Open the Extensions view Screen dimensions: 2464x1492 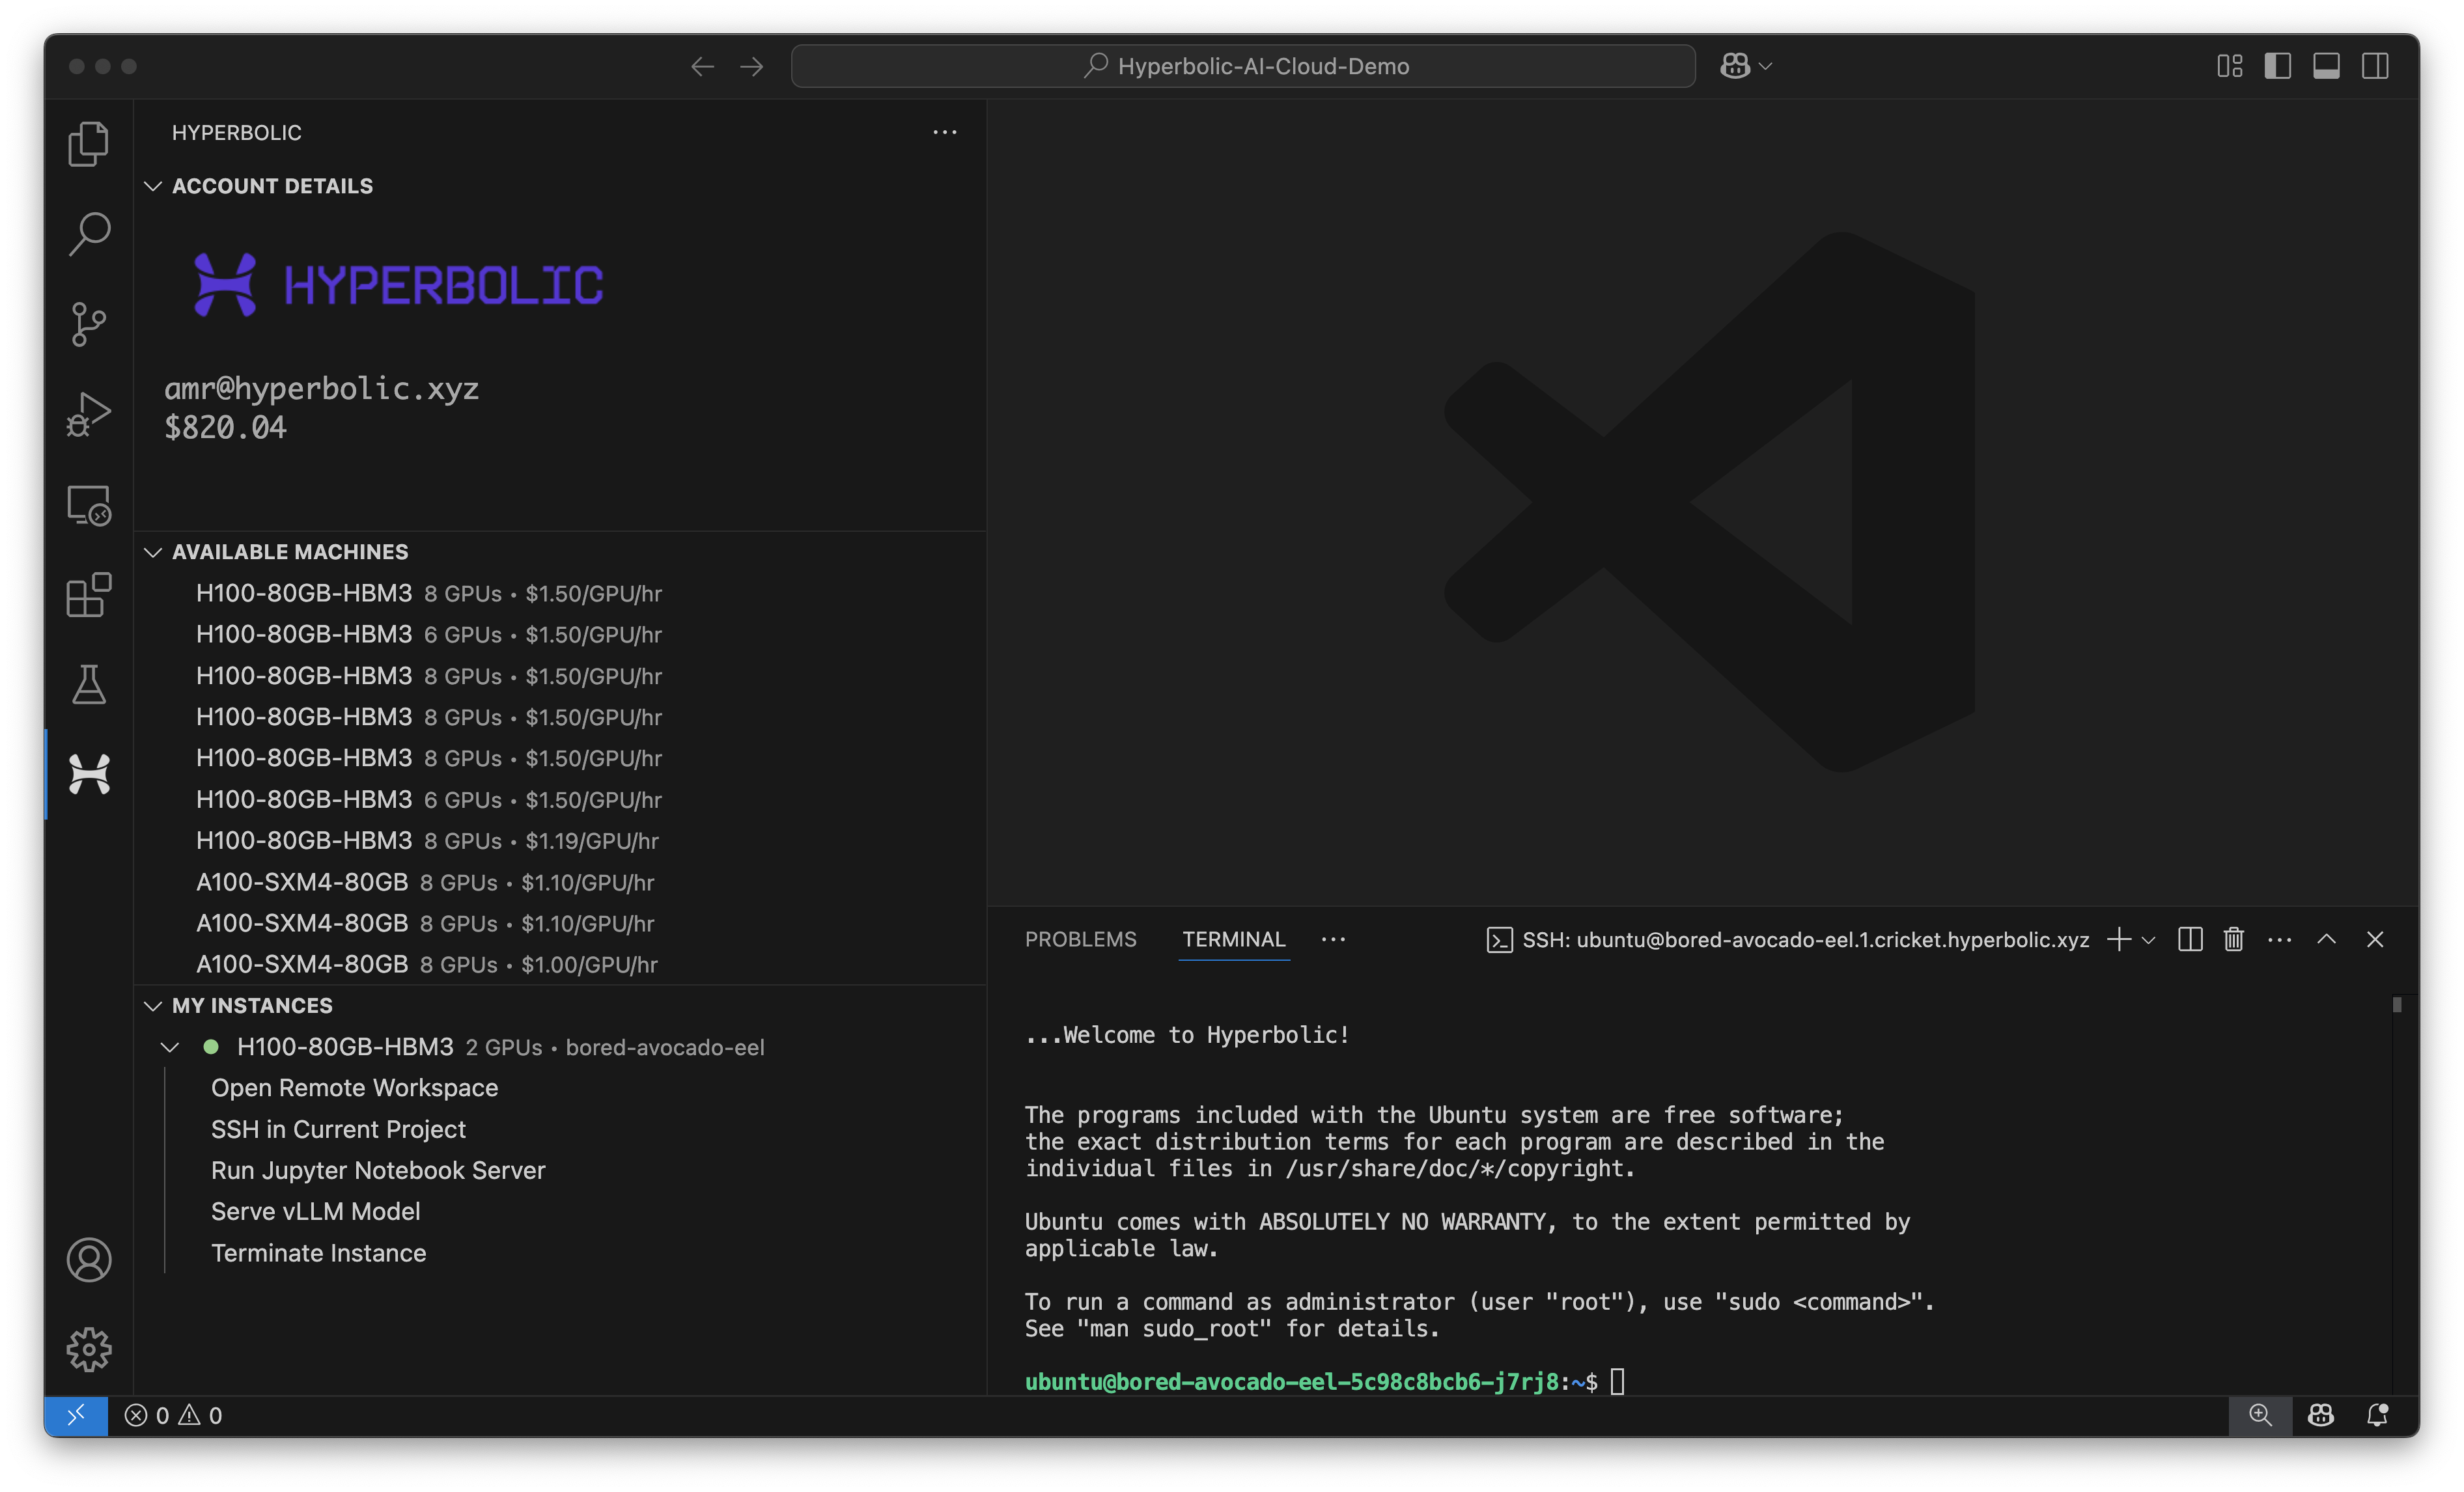pos(89,595)
